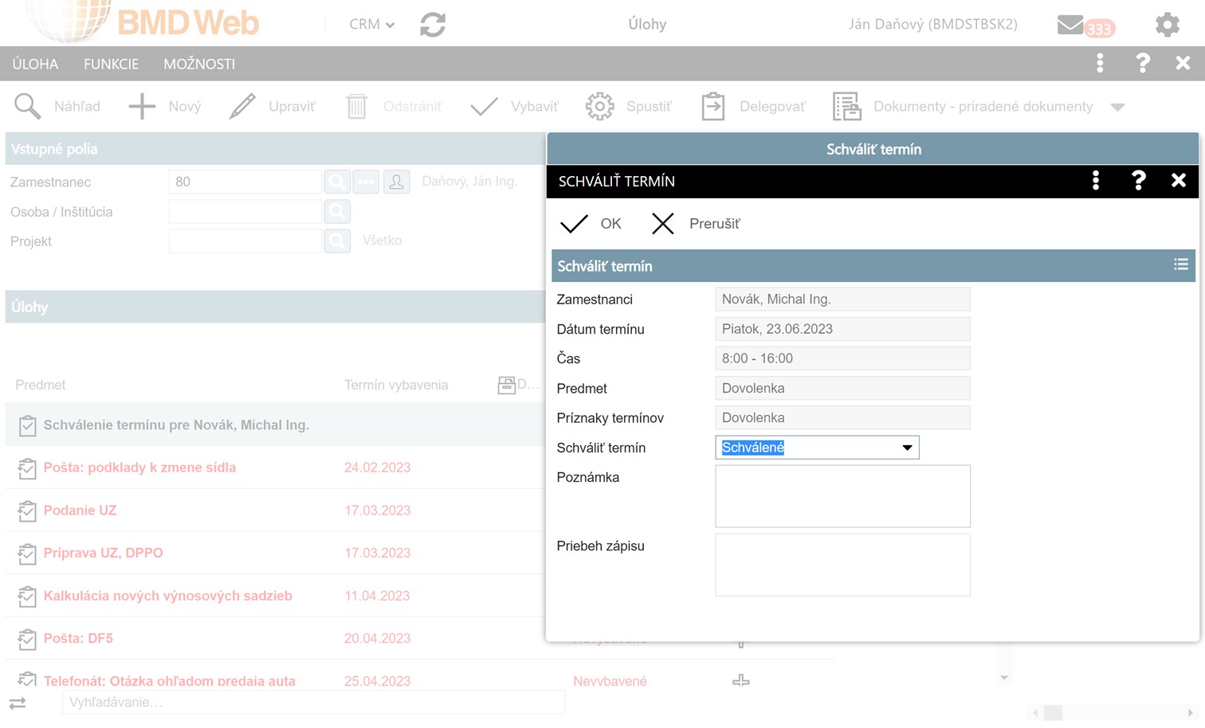This screenshot has width=1205, height=728.
Task: Open settings gear icon
Action: [x=1167, y=24]
